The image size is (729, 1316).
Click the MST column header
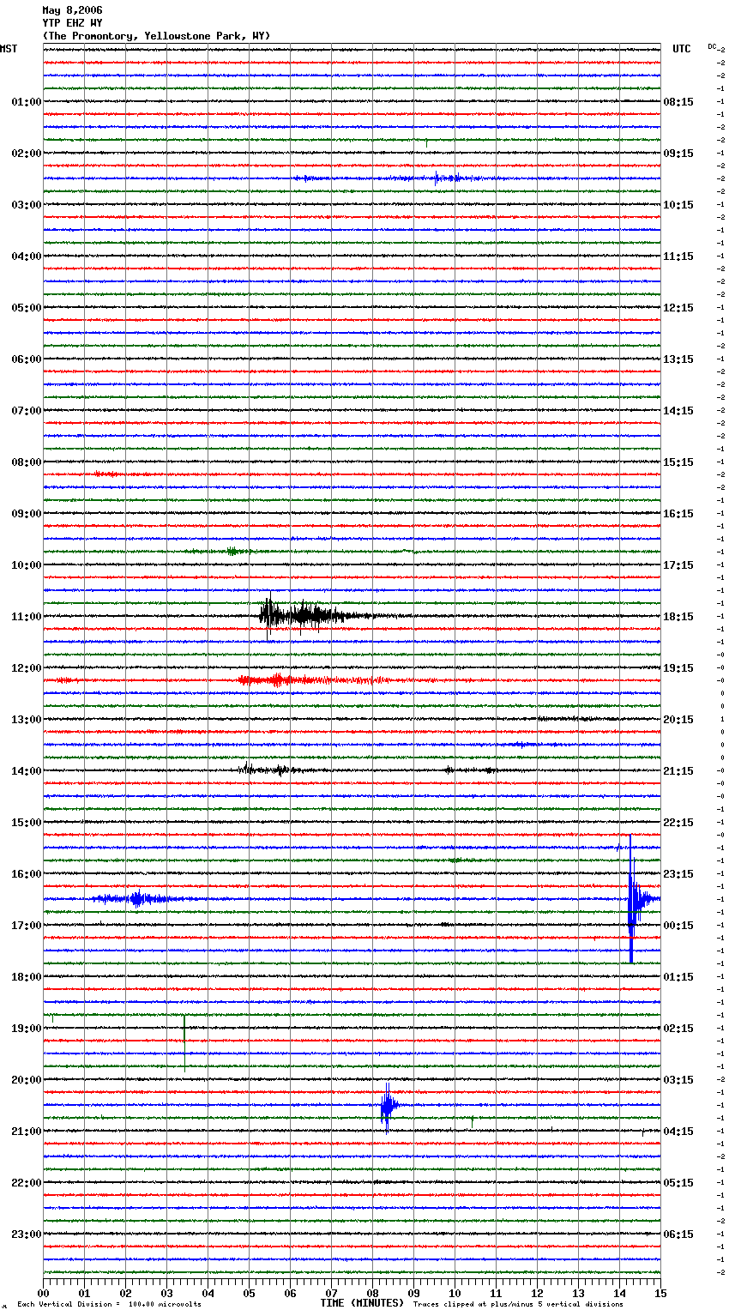(9, 49)
